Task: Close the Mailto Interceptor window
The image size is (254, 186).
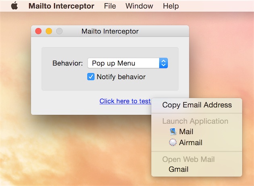Action: tap(38, 31)
